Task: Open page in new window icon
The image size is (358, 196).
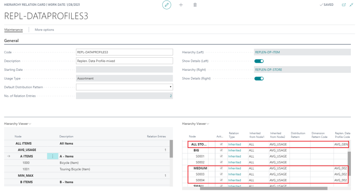Action: [344, 5]
